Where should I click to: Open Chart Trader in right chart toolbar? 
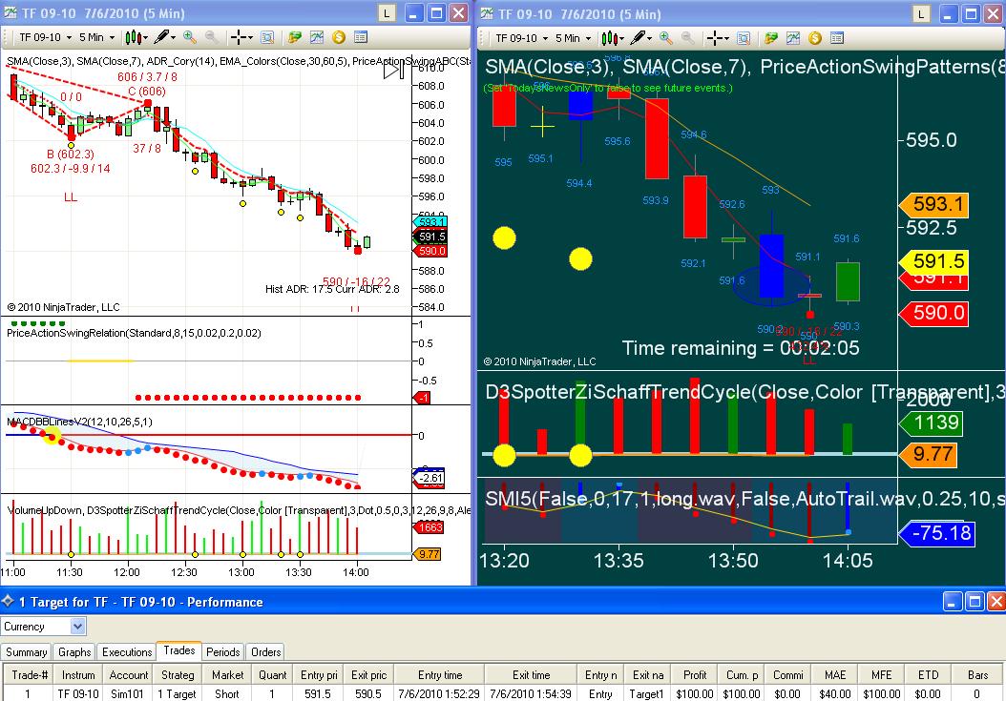tap(771, 38)
